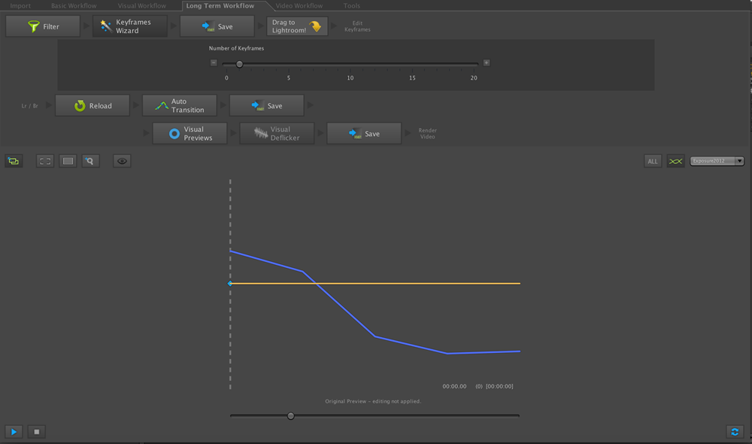
Task: Select the Visual Workflow tab
Action: pos(142,6)
